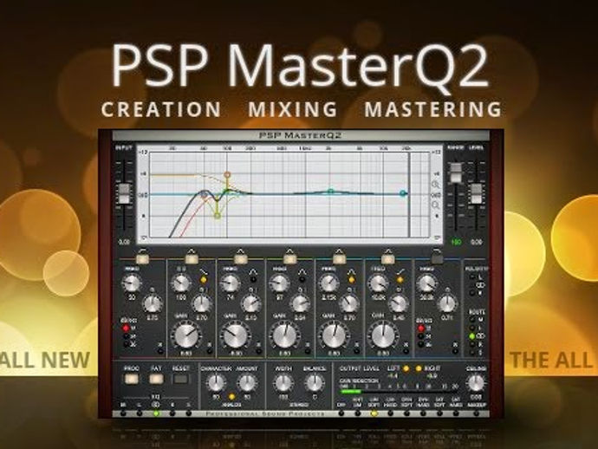Image resolution: width=598 pixels, height=449 pixels.
Task: Select the Route S LED
Action: (472, 353)
